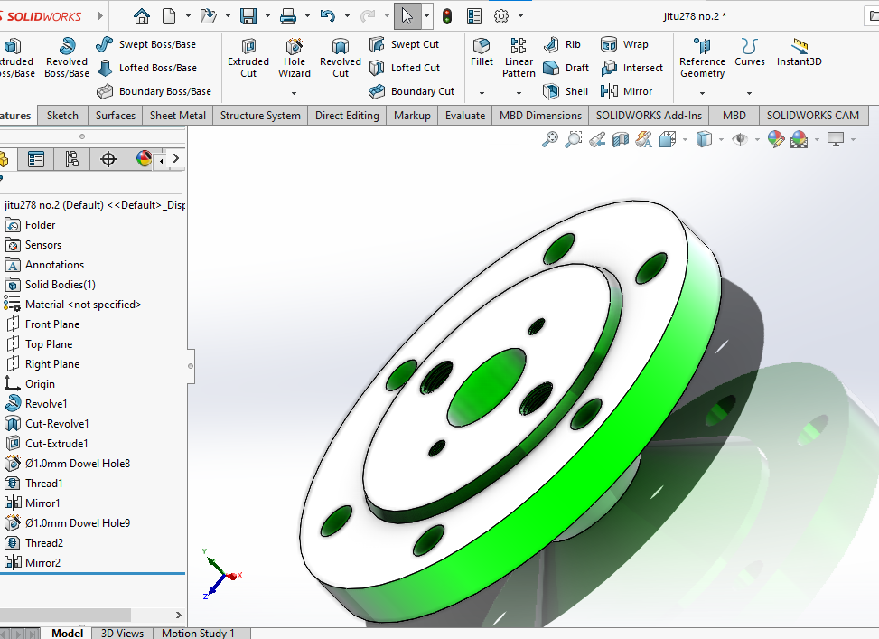Expand the Reference Geometry dropdown

702,93
